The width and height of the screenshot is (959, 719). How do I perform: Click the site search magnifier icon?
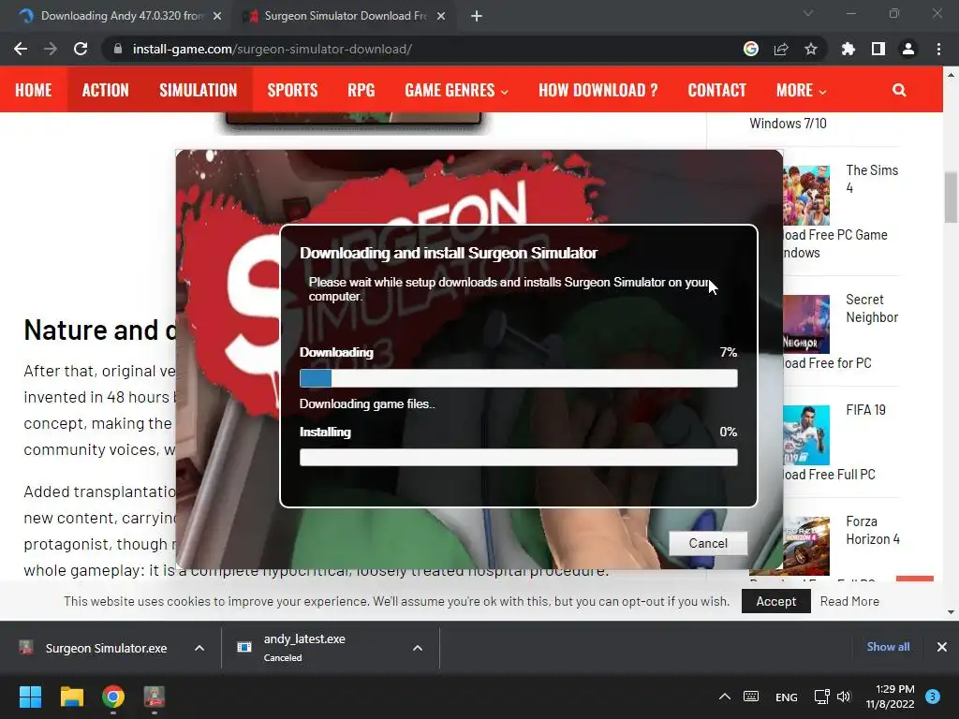pos(899,90)
